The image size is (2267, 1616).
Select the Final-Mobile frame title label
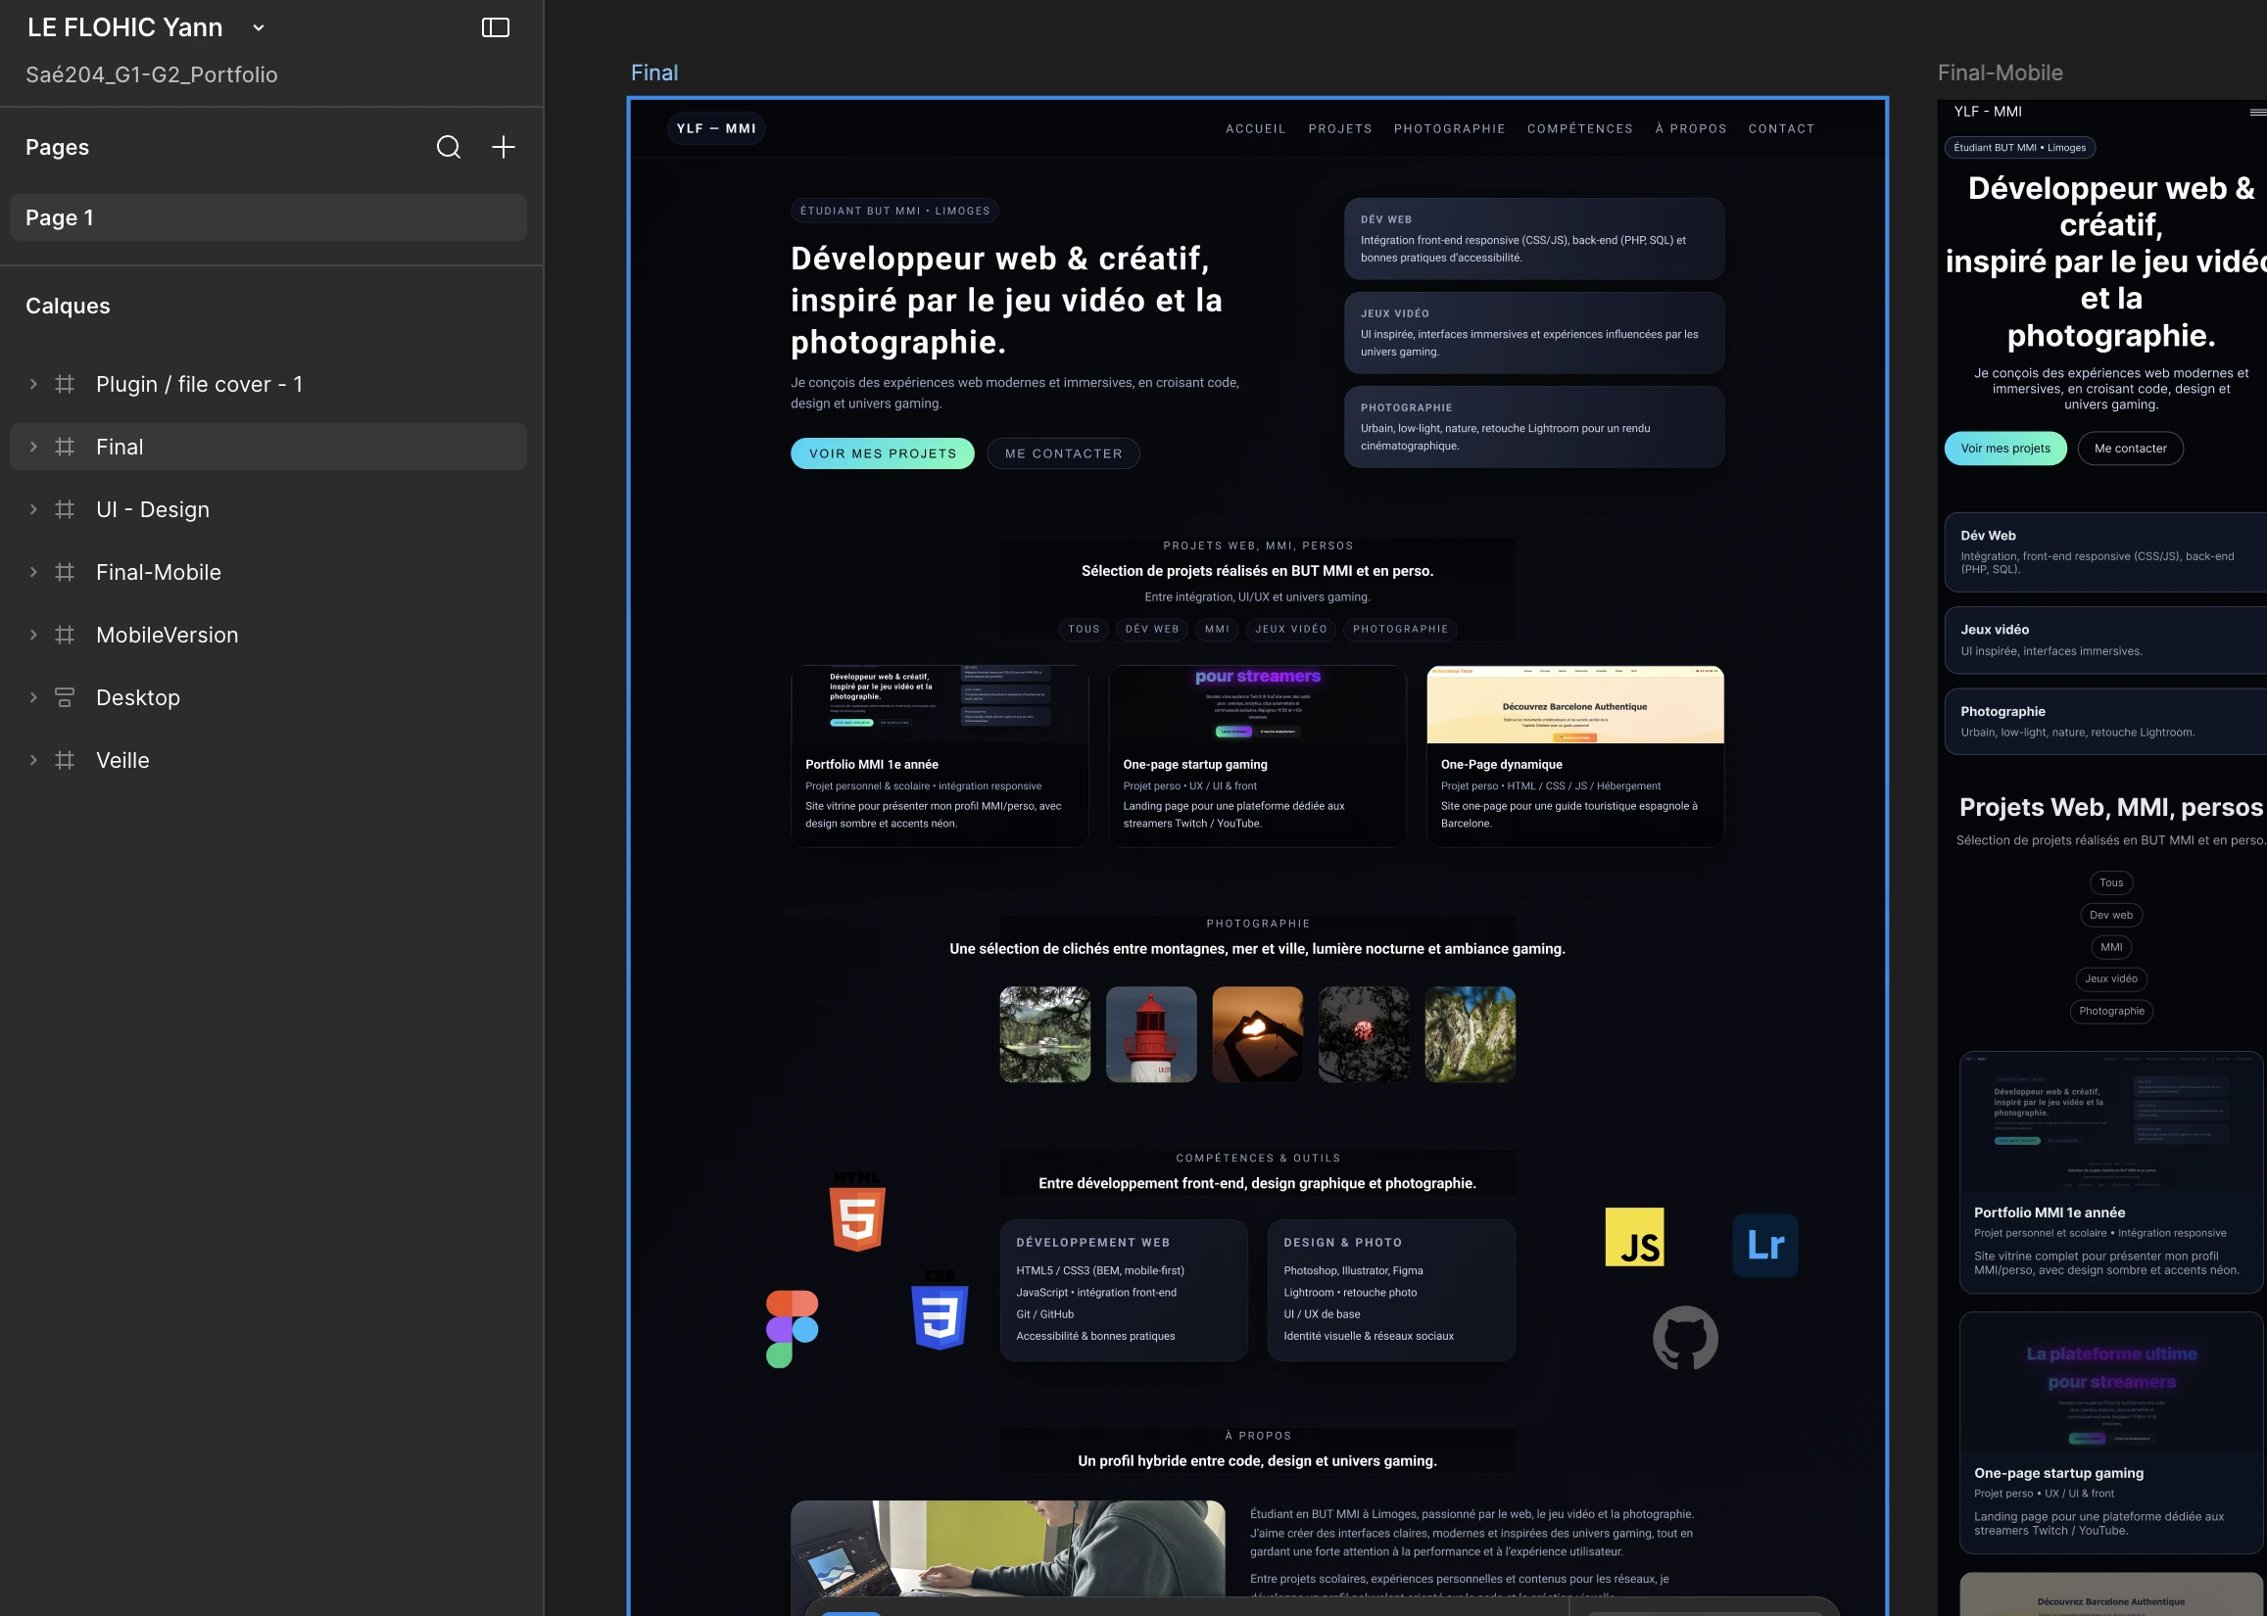(x=2000, y=72)
